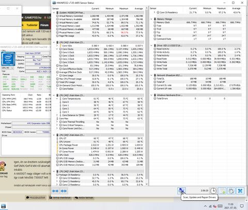Click the CPU Package Power icon
The image size is (248, 210).
pos(57,145)
